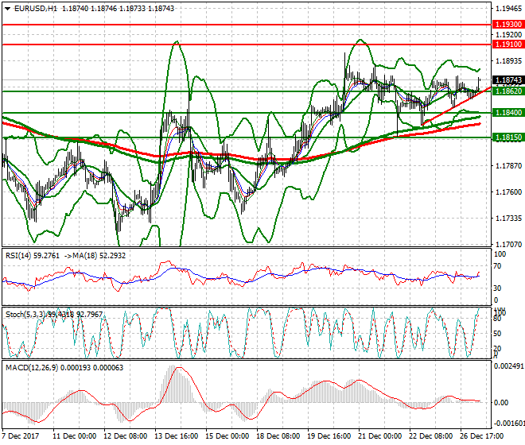Click the 1.17335 price scale value
This screenshot has height=445, width=525.
508,219
